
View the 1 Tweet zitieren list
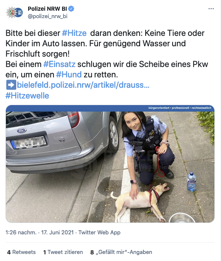pyautogui.click(x=63, y=252)
